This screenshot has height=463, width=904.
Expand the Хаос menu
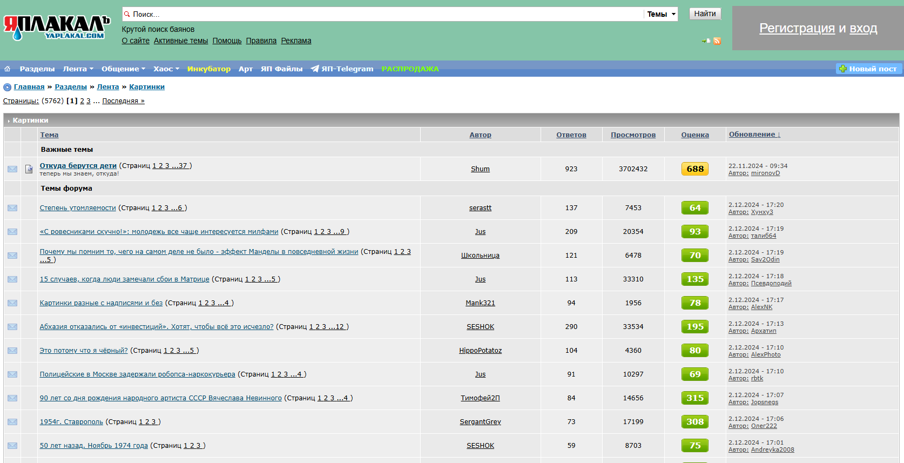click(x=166, y=69)
